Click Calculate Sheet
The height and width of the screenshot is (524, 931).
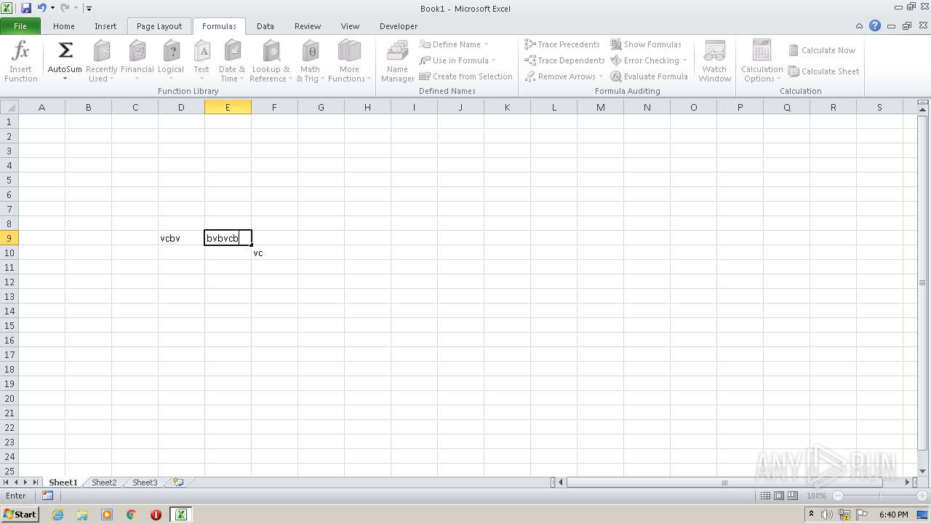(x=823, y=71)
